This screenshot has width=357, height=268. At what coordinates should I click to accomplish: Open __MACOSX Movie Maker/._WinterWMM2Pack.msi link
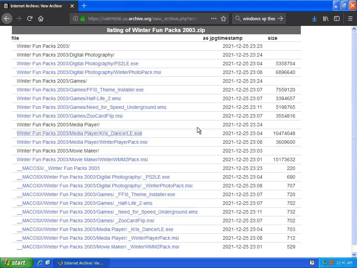[x=98, y=247]
